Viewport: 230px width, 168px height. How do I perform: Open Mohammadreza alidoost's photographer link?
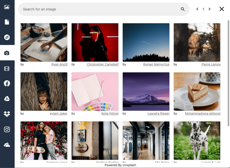203,113
